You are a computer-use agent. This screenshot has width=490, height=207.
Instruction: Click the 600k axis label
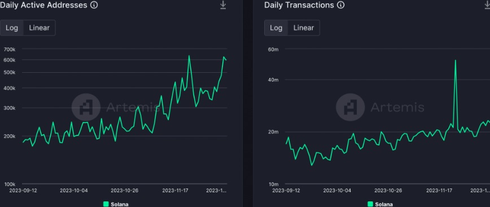pos(10,60)
